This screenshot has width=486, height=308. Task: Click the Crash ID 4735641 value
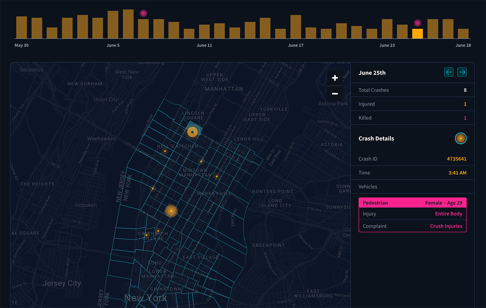456,159
